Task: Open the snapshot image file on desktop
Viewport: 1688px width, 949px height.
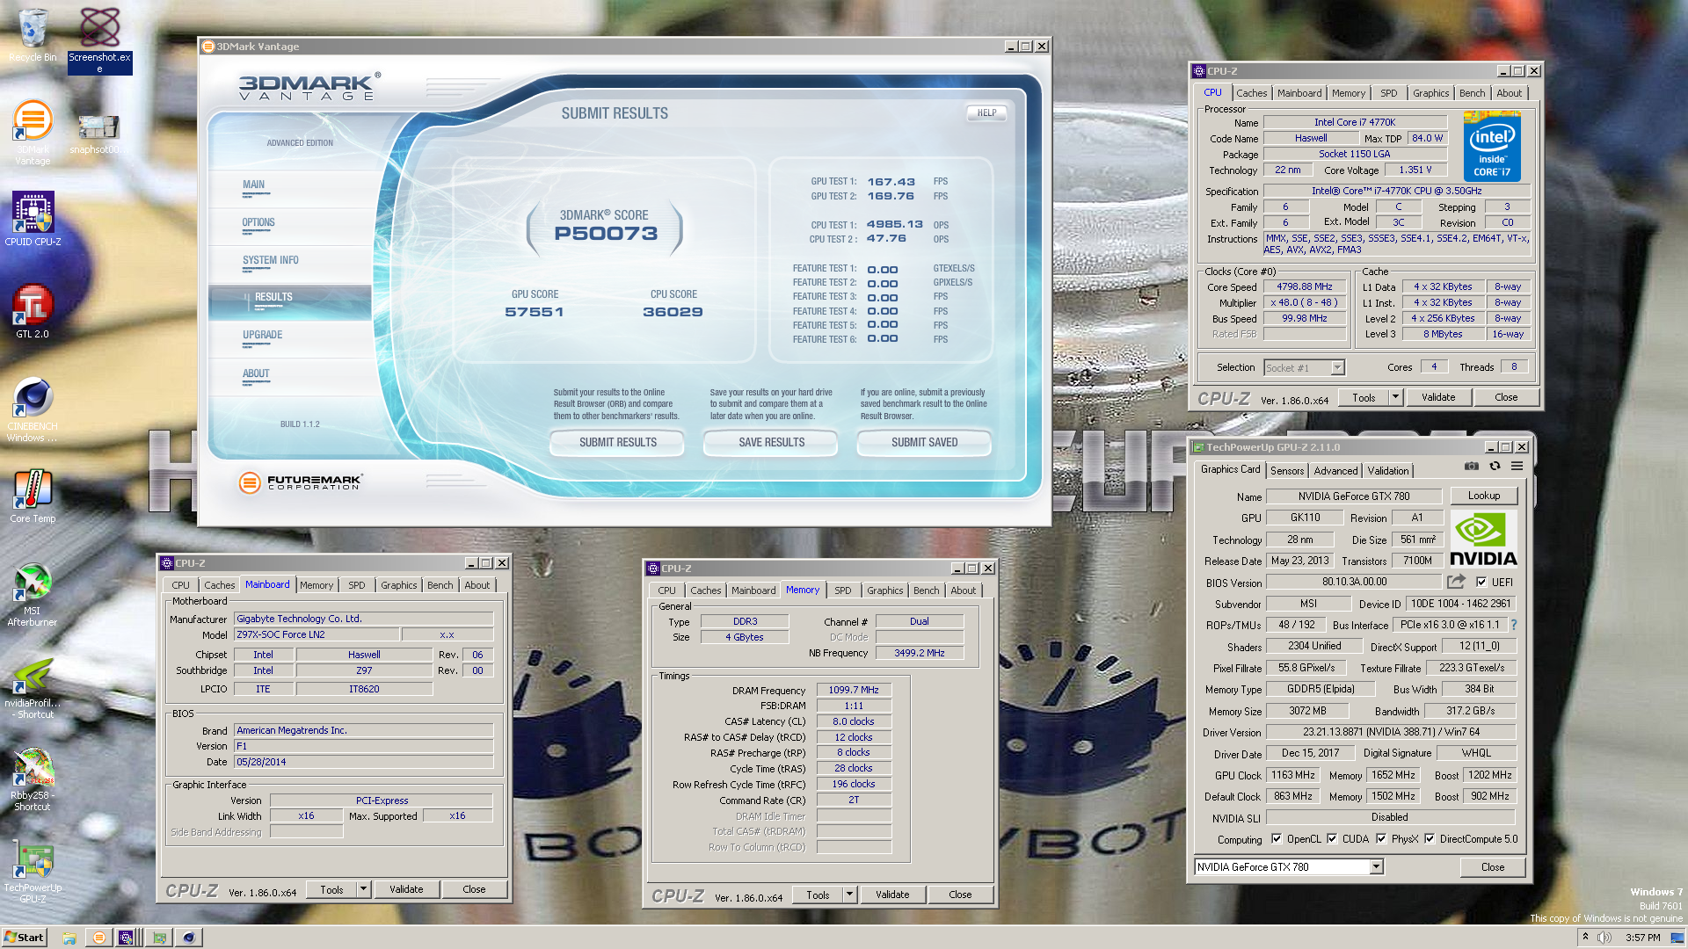Action: point(98,132)
